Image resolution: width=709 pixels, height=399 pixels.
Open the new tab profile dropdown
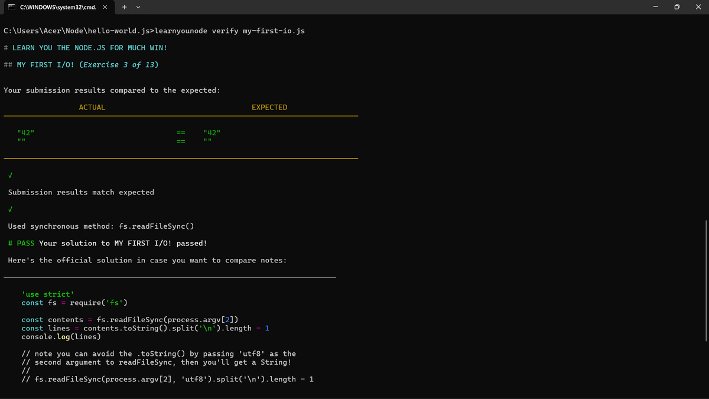(x=138, y=7)
